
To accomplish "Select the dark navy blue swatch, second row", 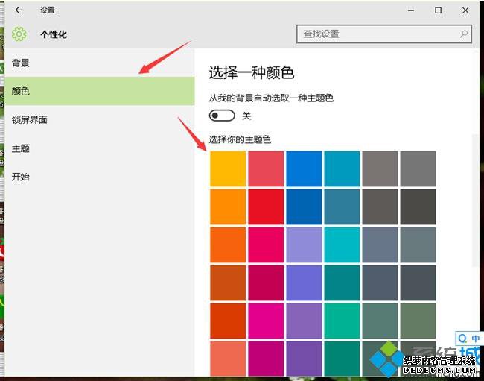I will [304, 207].
